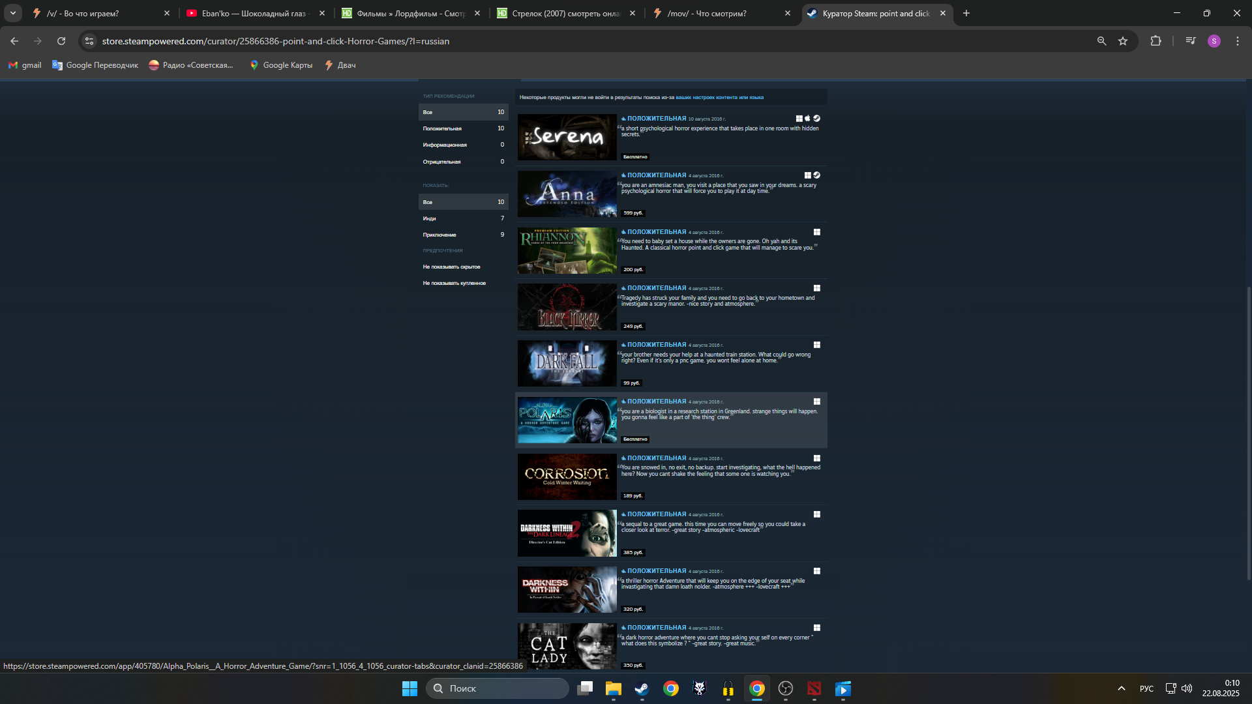Open the Corrosion game thumbnail
The width and height of the screenshot is (1252, 704).
(567, 477)
